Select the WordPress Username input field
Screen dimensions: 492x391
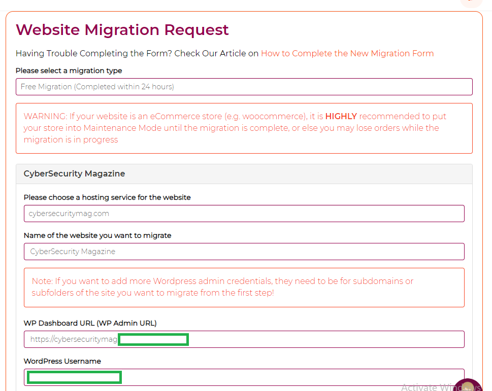click(244, 377)
